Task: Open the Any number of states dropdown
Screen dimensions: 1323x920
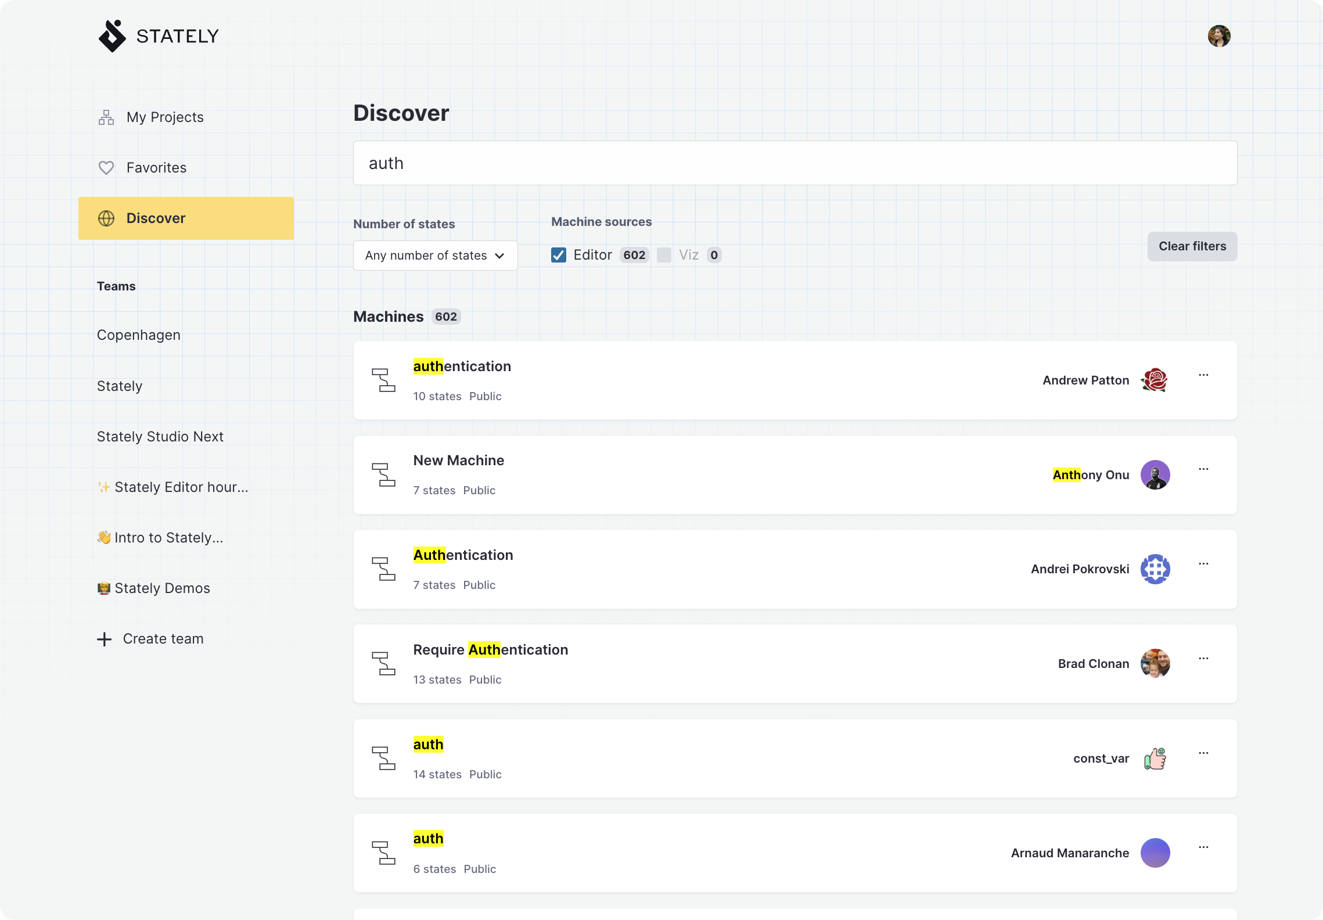Action: click(435, 255)
